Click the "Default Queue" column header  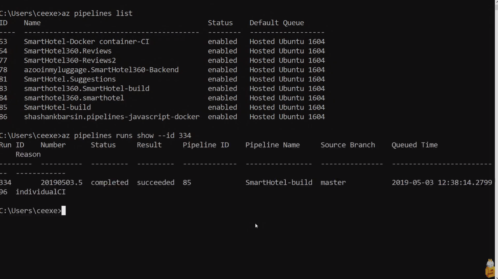pyautogui.click(x=276, y=23)
